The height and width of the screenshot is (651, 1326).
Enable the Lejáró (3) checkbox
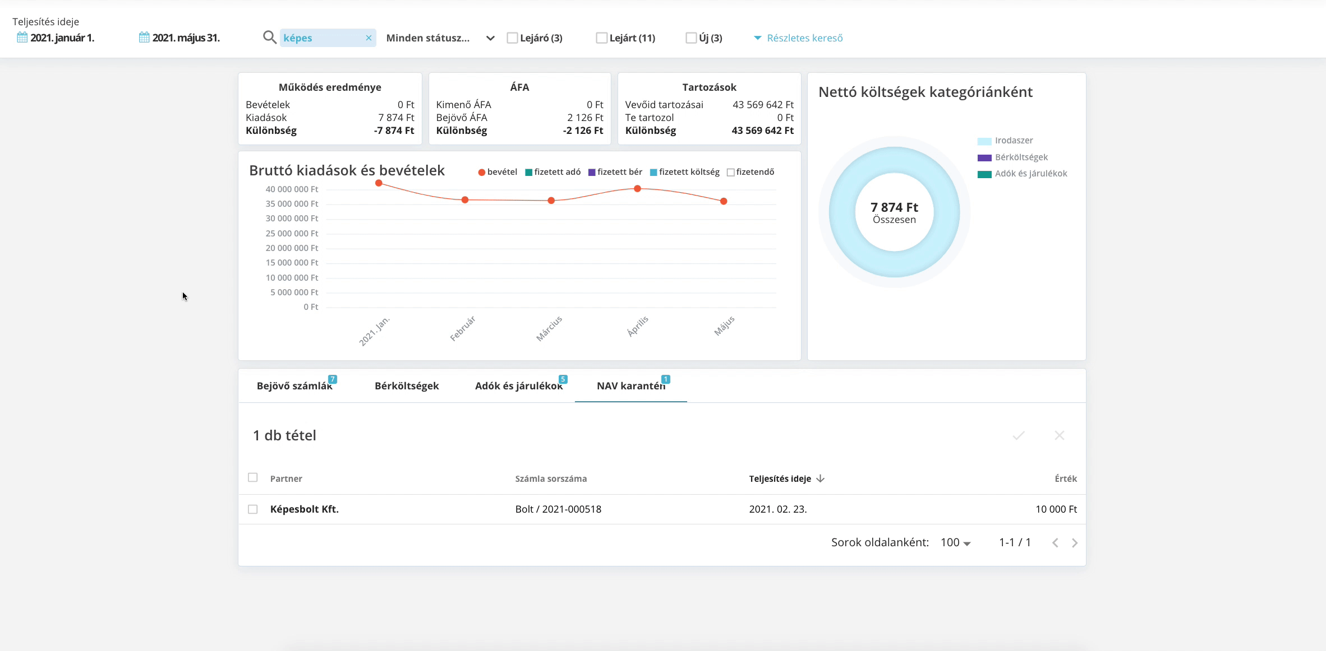pos(512,38)
